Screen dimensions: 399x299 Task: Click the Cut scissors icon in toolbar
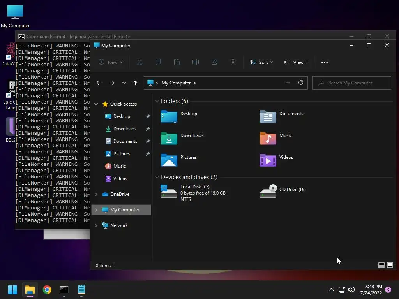pyautogui.click(x=139, y=62)
